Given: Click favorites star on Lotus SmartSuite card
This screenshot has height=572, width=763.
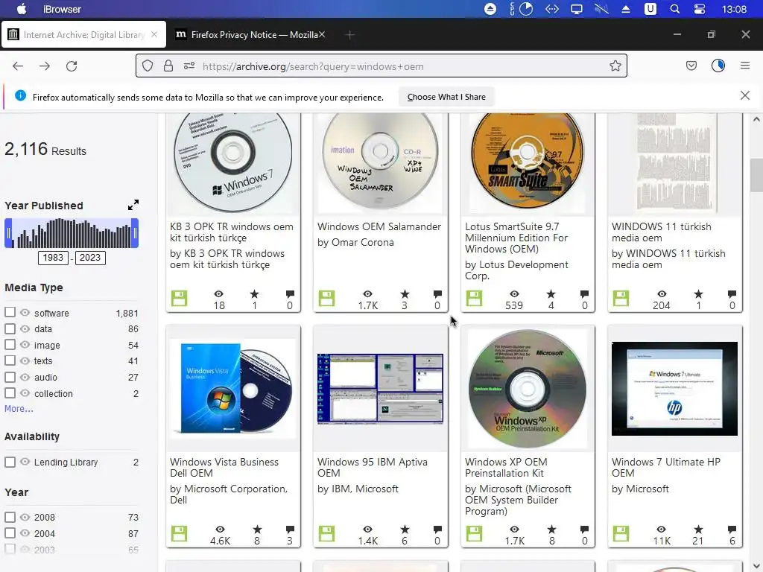Looking at the screenshot, I should tap(551, 293).
